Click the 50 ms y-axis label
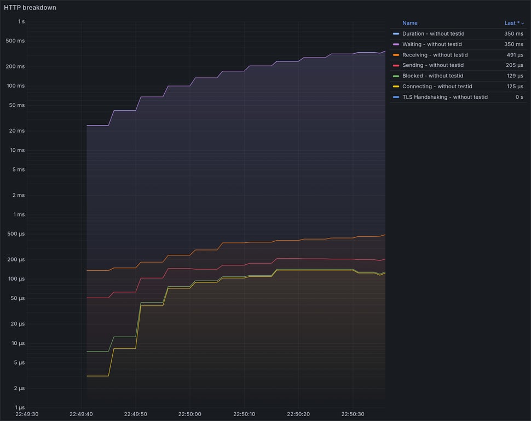This screenshot has width=531, height=421. [x=17, y=105]
